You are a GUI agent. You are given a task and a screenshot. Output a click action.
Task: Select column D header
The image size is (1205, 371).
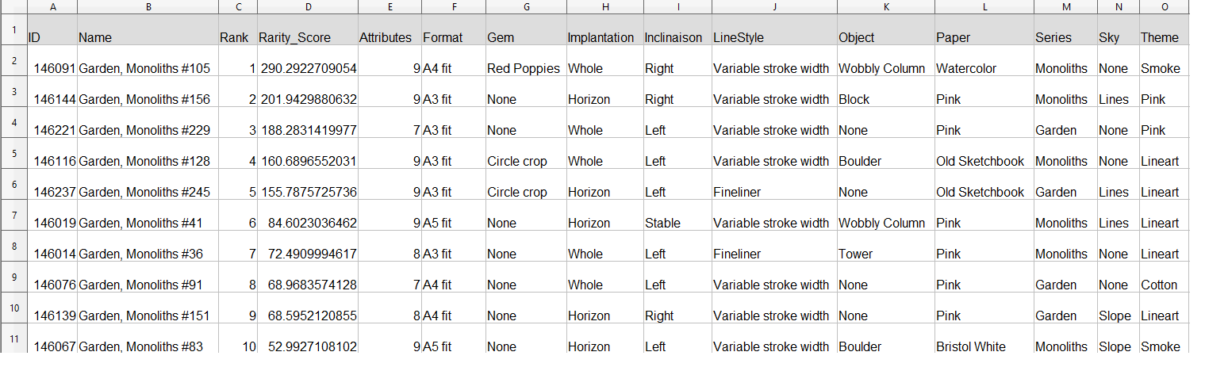pyautogui.click(x=307, y=7)
